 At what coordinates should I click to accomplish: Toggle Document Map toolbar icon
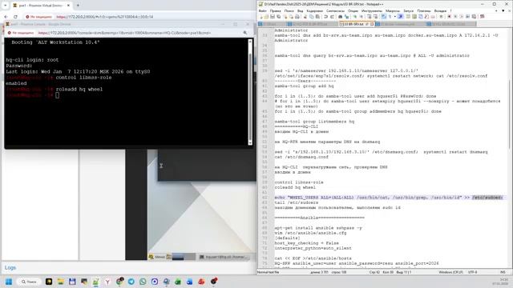pyautogui.click(x=414, y=16)
